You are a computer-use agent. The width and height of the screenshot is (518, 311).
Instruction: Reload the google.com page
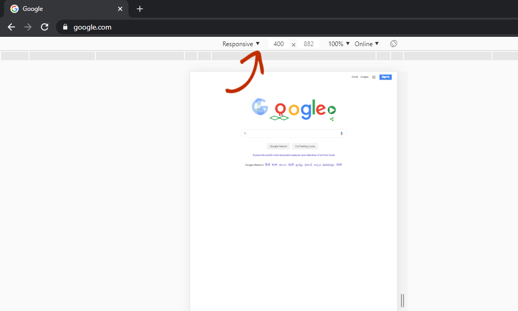45,27
